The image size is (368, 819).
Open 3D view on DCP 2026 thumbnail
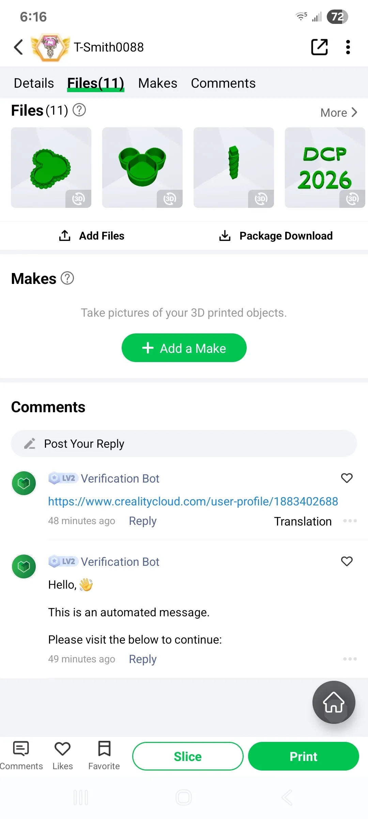click(x=352, y=199)
